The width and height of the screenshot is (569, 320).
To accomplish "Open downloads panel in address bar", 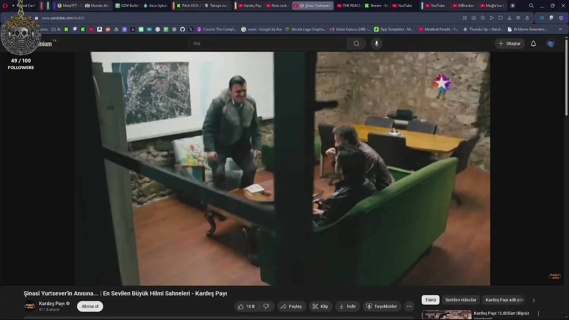I will 509,18.
